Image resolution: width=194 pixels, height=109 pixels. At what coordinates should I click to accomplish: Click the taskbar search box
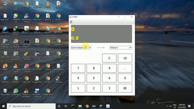tap(31, 106)
